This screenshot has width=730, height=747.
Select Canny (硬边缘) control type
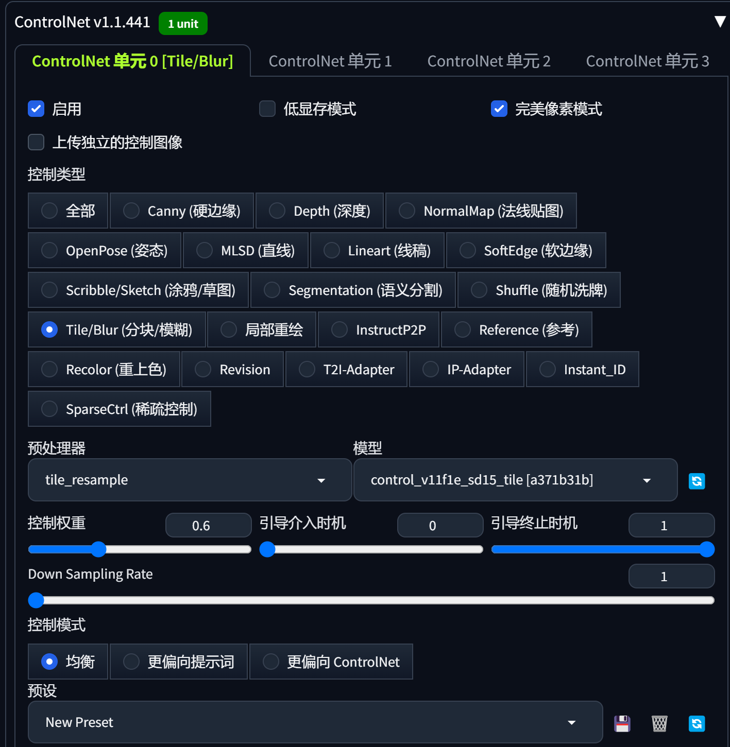182,211
